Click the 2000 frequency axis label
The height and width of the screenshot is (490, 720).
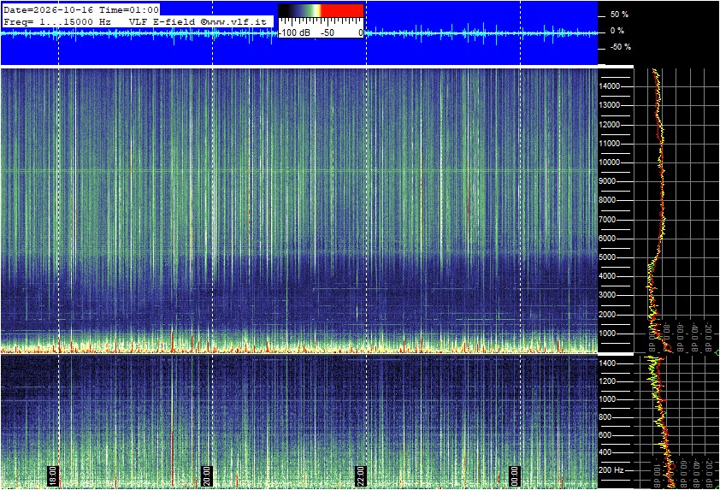coord(607,315)
